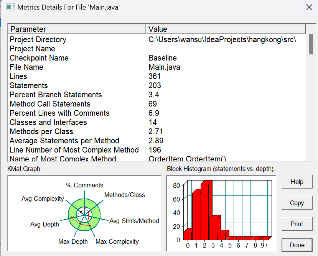318x256 pixels.
Task: Click the histogram bar at depth 1
Action: (196, 216)
